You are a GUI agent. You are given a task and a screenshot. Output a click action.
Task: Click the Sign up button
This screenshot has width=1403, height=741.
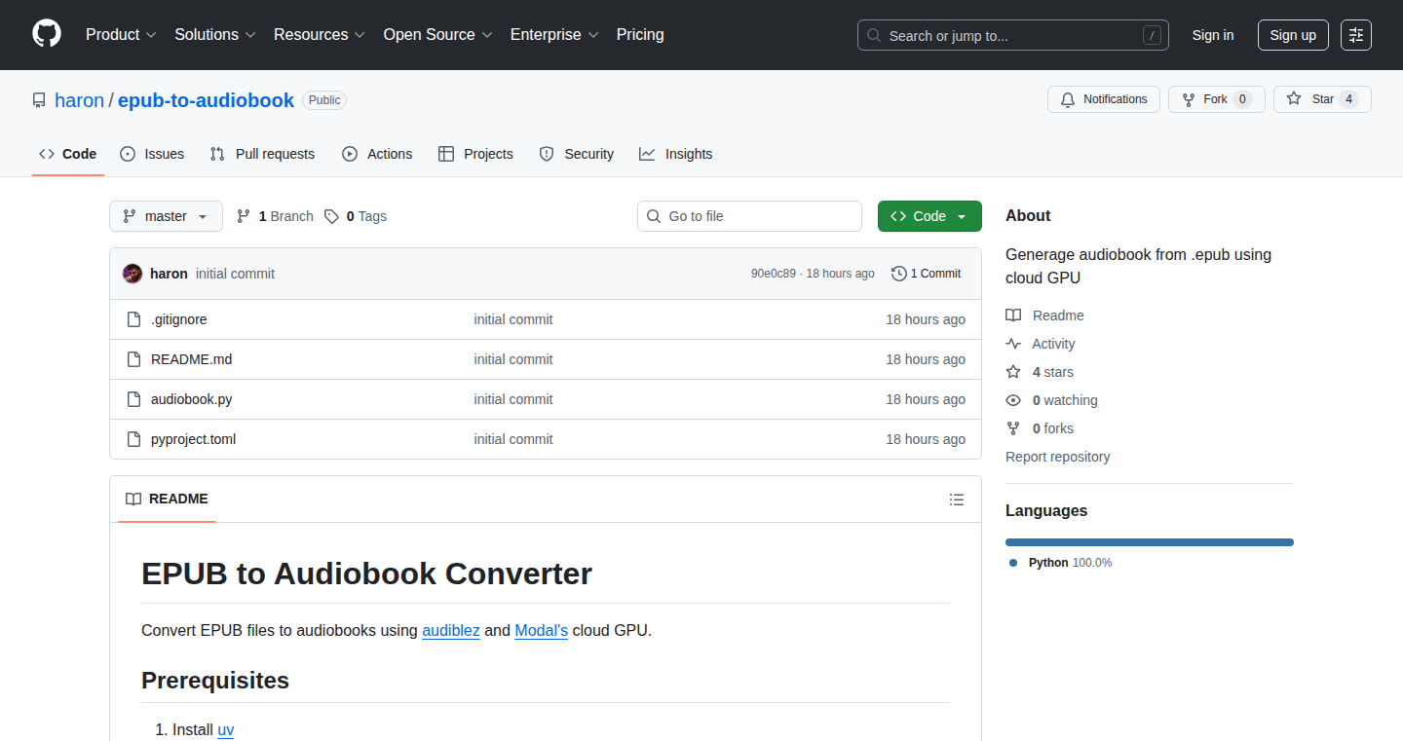1293,35
